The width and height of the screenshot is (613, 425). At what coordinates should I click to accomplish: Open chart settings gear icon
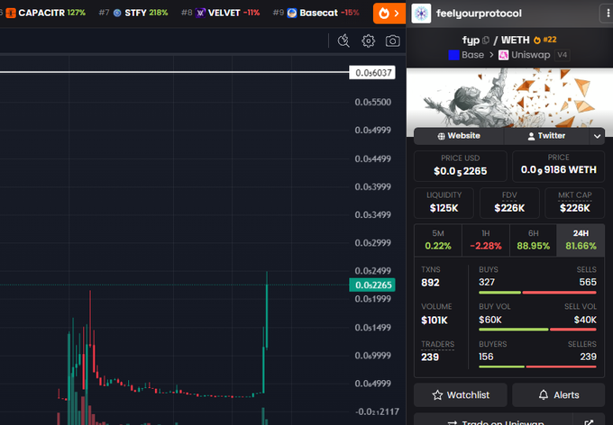point(368,41)
